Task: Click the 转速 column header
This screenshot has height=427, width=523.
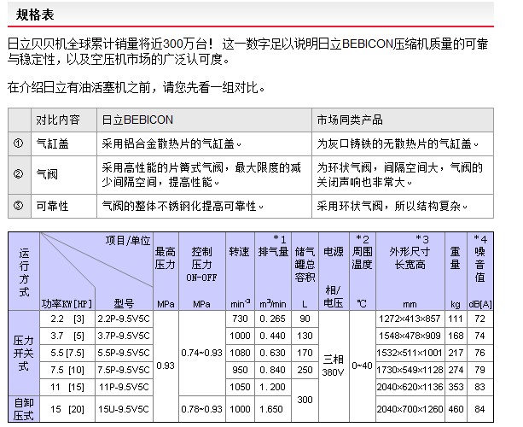Action: 240,272
